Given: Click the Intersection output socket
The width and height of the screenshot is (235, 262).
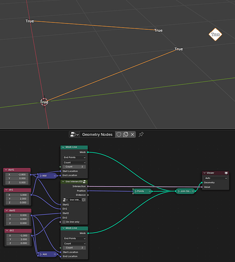Looking at the screenshot, I should (x=88, y=187).
